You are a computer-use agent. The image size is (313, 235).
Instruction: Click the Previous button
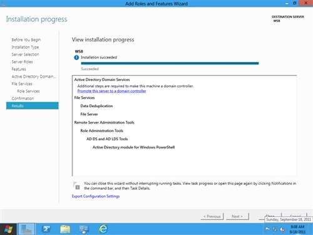click(212, 216)
